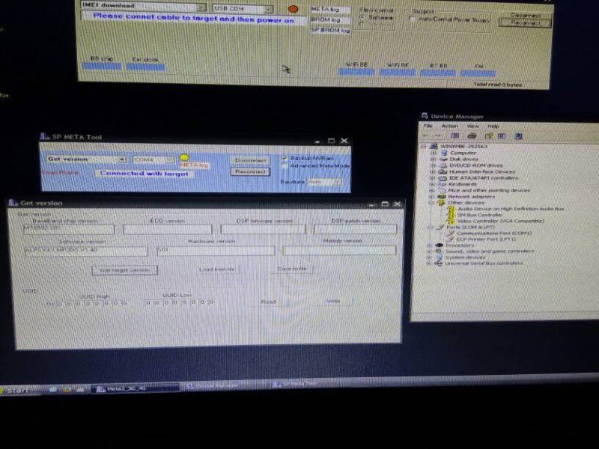Click the Get target version button
The image size is (599, 449).
tap(124, 270)
